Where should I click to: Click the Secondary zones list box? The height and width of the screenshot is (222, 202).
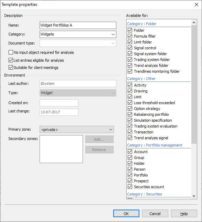click(x=61, y=149)
